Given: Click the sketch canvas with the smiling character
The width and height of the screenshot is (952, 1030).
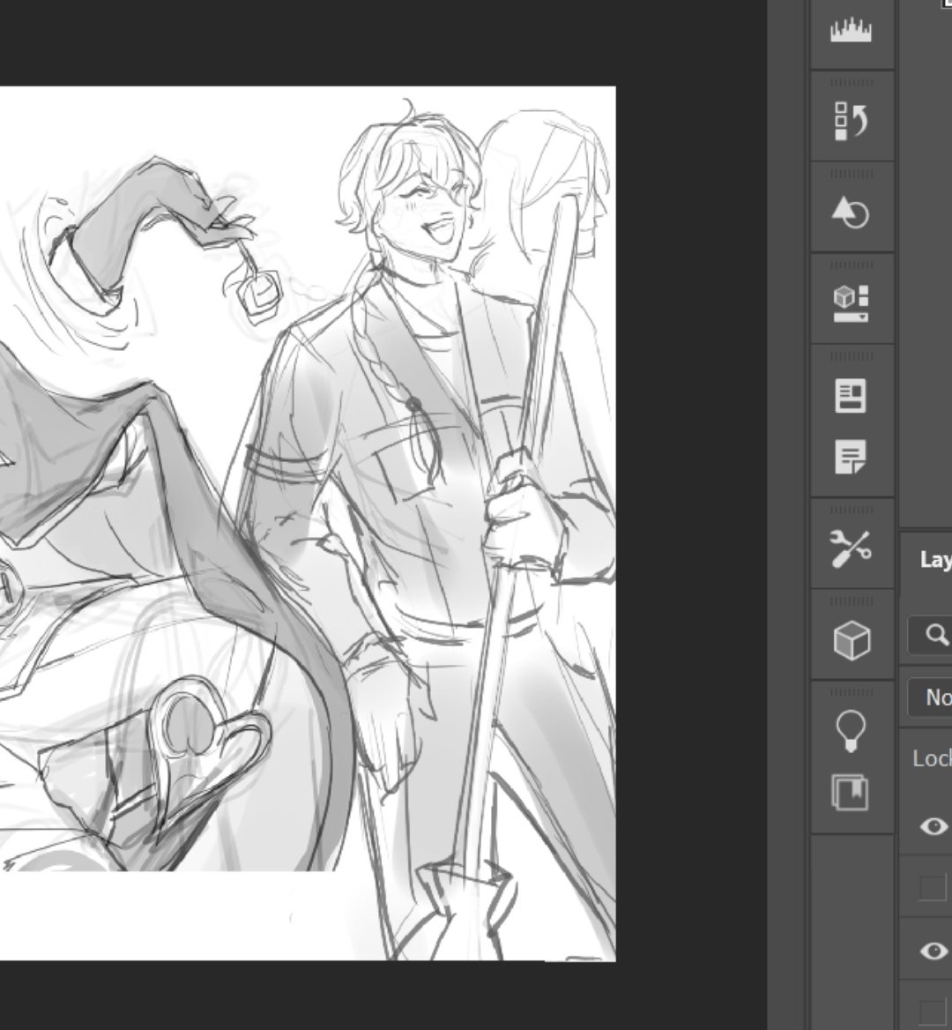Looking at the screenshot, I should point(308,524).
